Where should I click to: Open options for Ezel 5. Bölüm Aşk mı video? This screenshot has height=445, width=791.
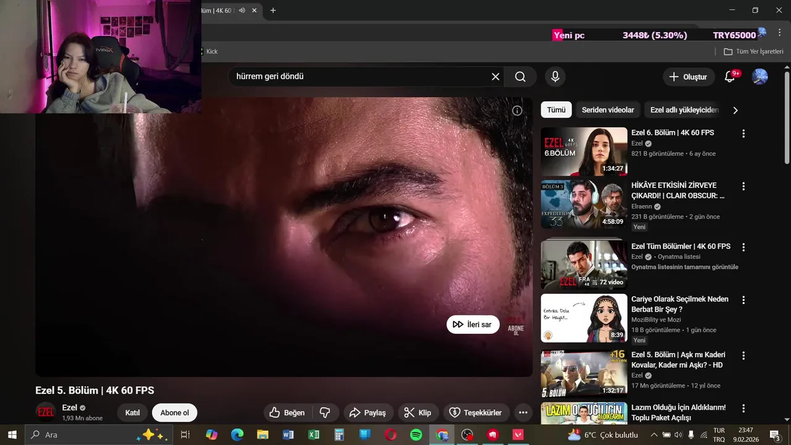click(x=743, y=356)
